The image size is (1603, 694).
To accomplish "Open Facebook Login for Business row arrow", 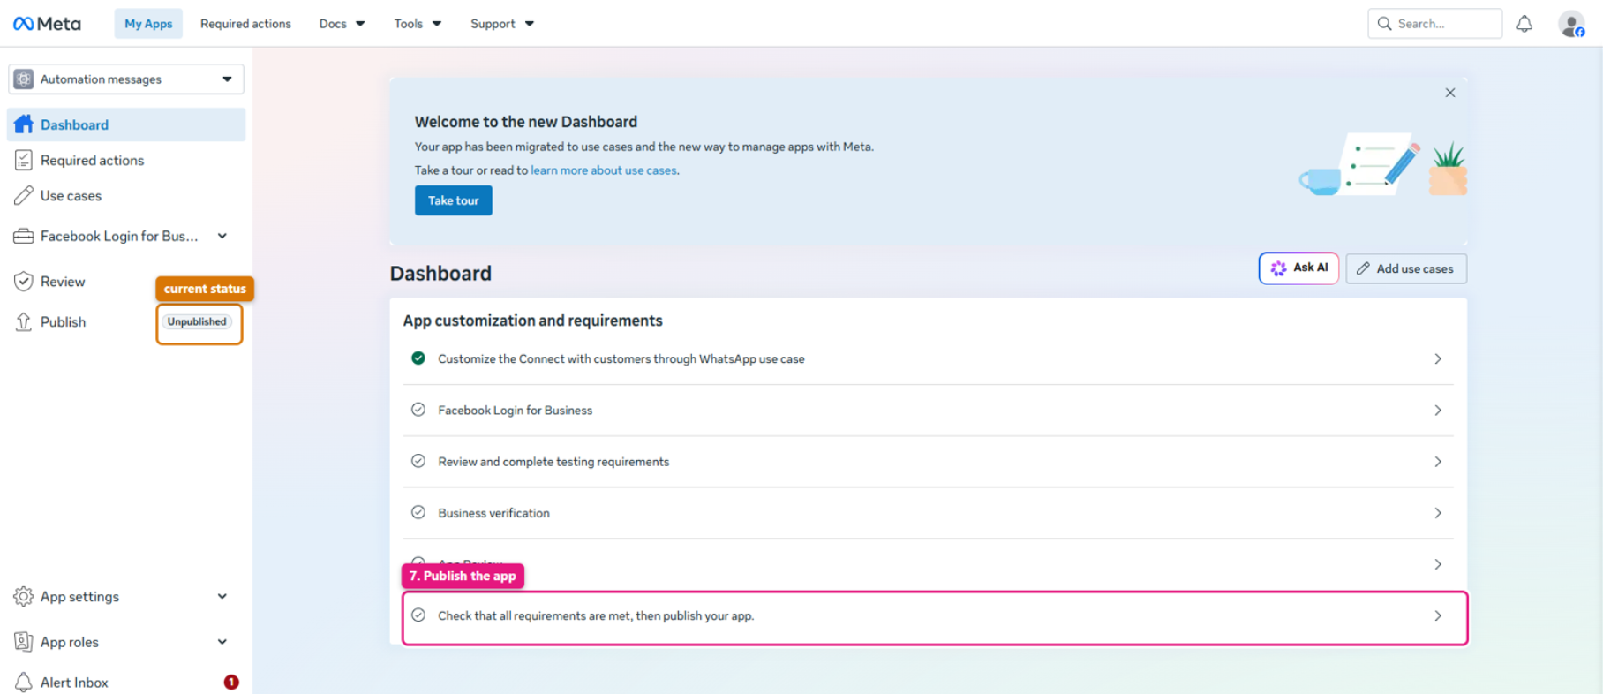I will click(1438, 410).
